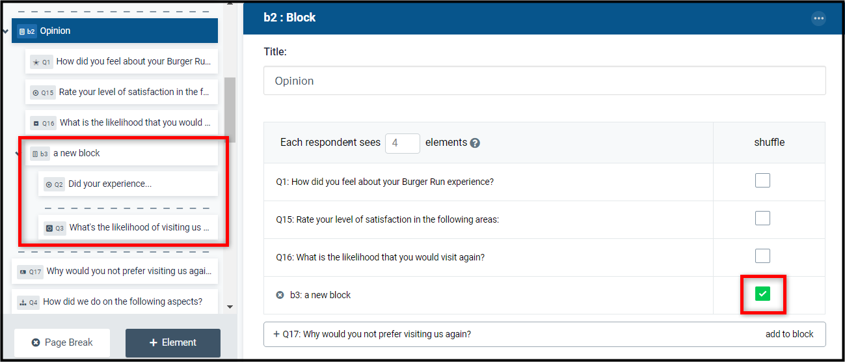
Task: Click the Q15 radio question type icon
Action: (x=35, y=92)
